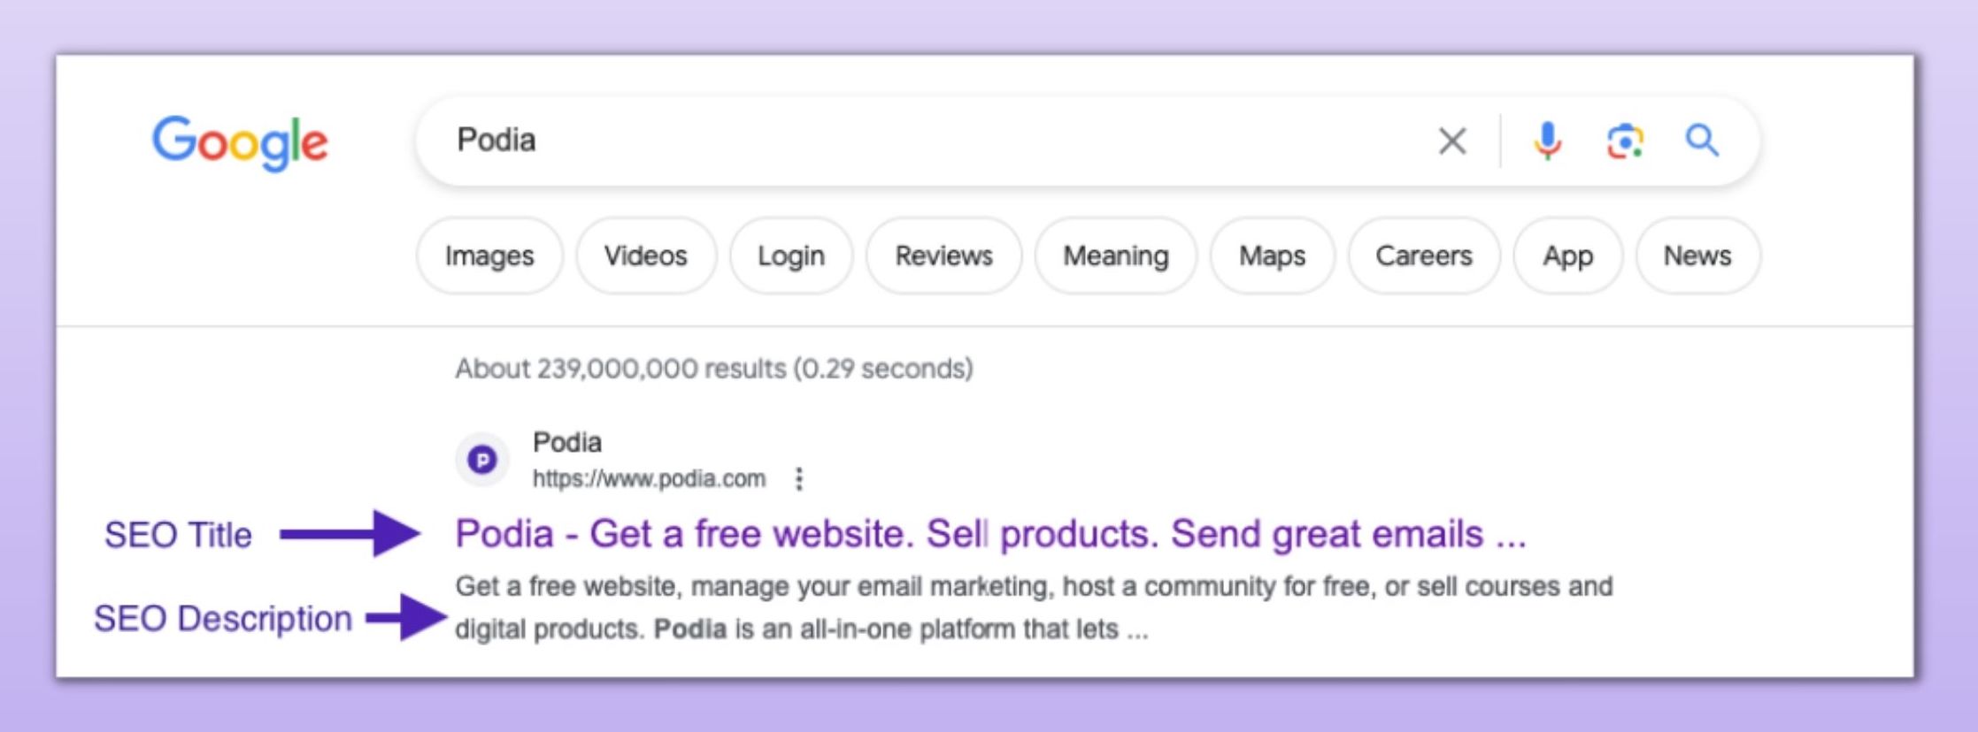
Task: Click the Podia site name above URL
Action: pos(567,442)
